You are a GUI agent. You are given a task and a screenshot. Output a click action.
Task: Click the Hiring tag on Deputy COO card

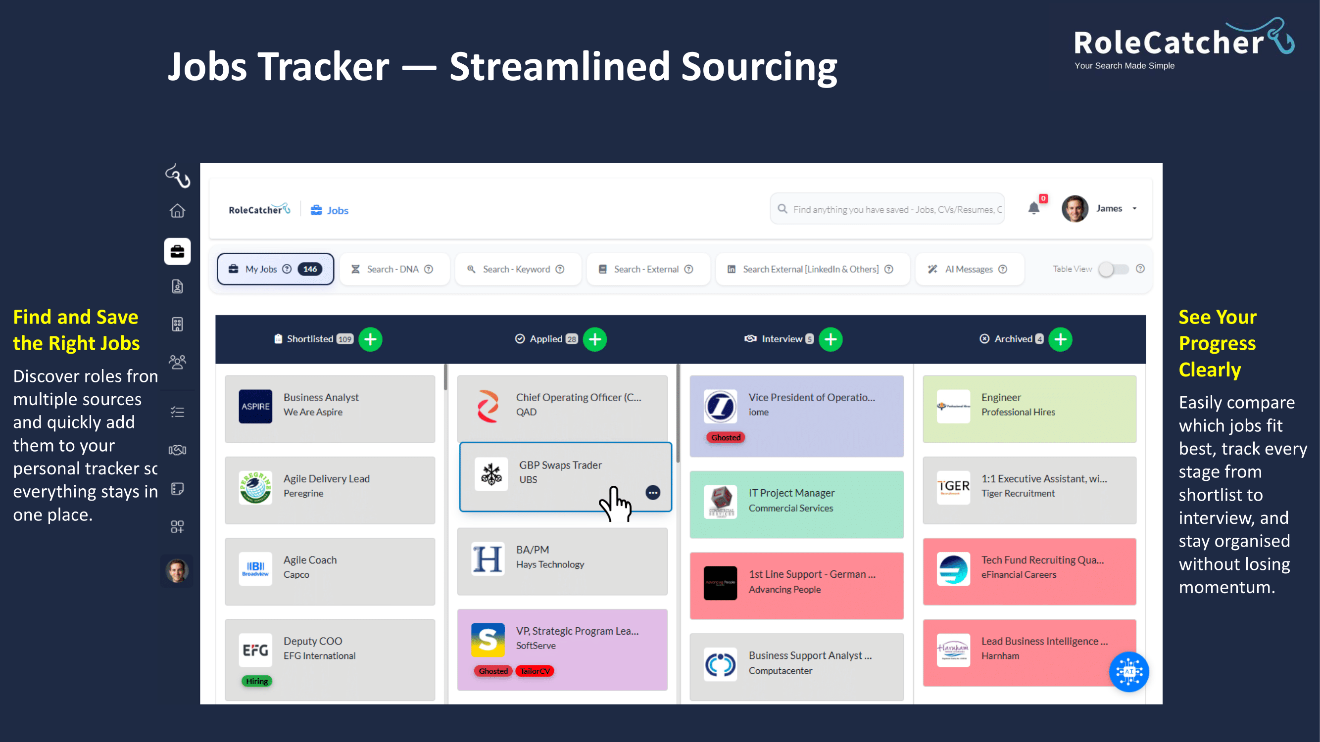(x=257, y=681)
